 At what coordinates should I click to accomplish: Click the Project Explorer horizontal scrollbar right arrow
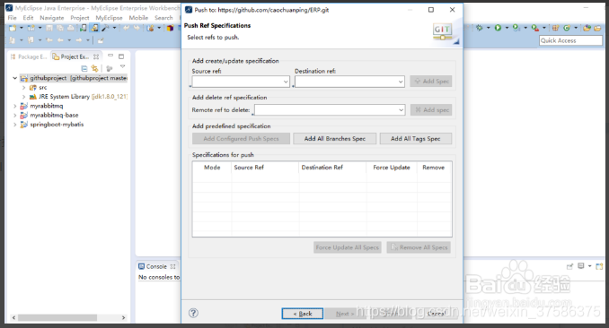coord(124,317)
